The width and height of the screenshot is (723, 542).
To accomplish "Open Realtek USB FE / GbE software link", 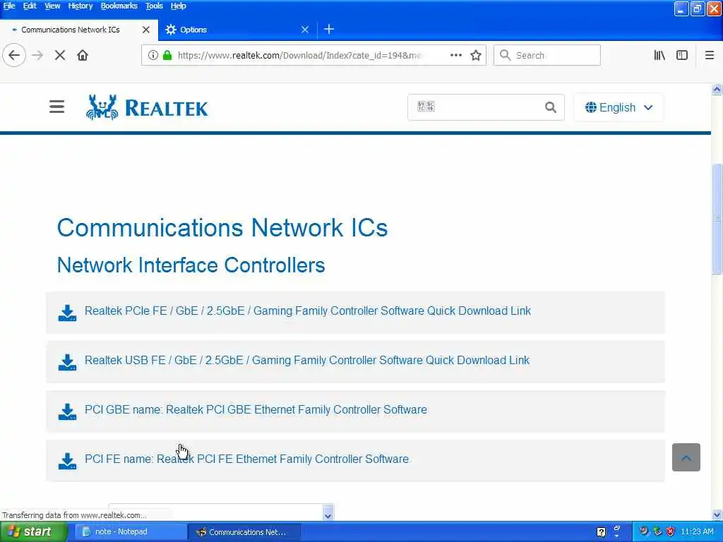I will 306,360.
